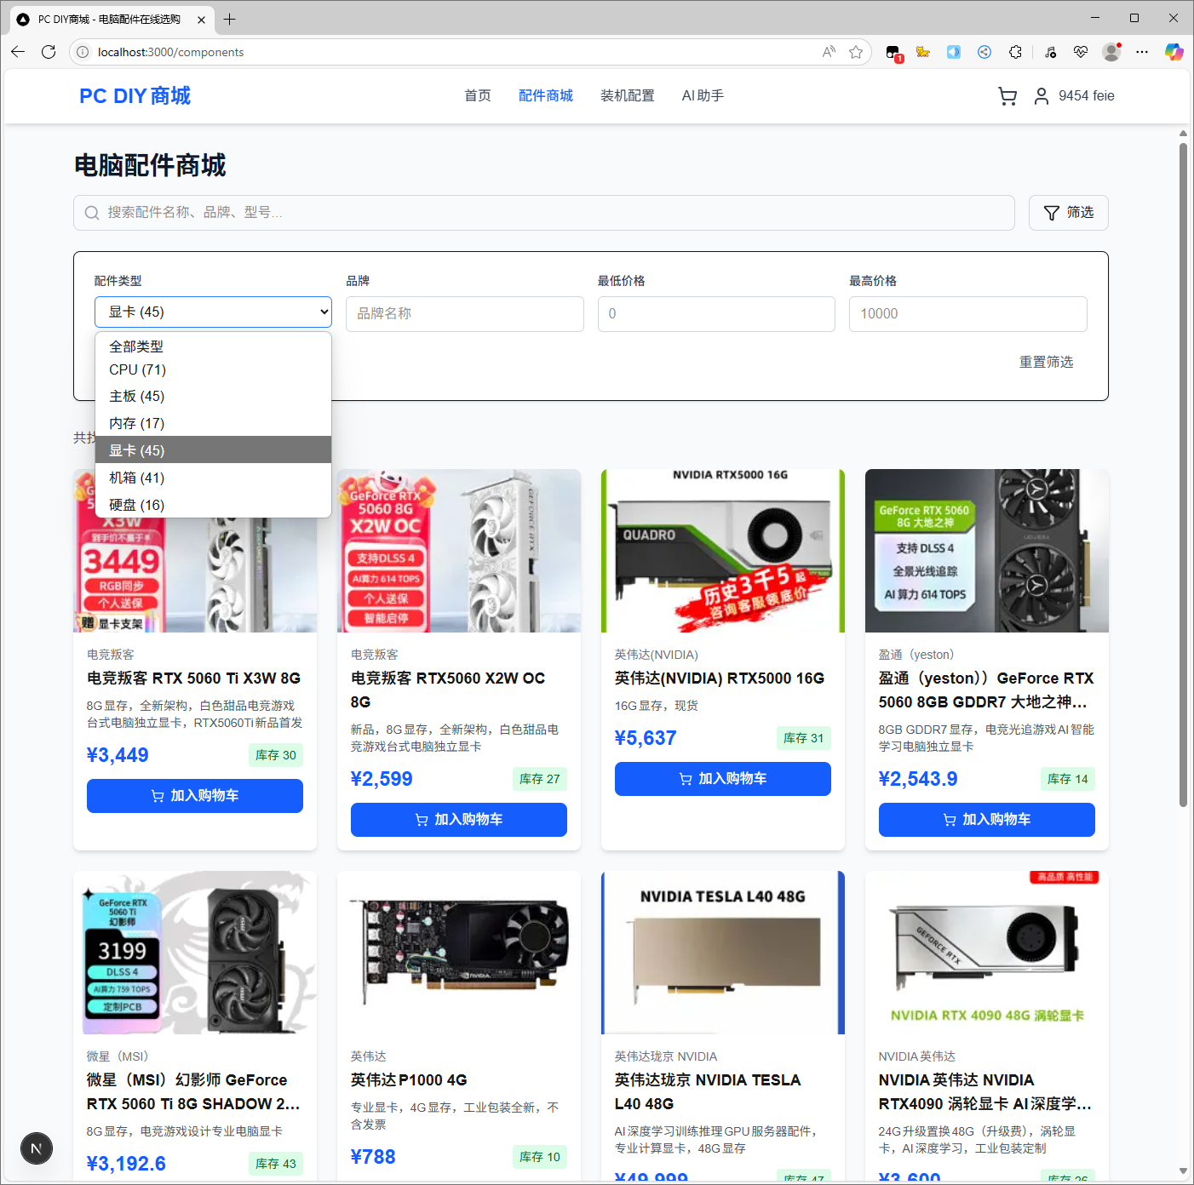Image resolution: width=1194 pixels, height=1185 pixels.
Task: Add this page to favorites star icon
Action: coord(856,52)
